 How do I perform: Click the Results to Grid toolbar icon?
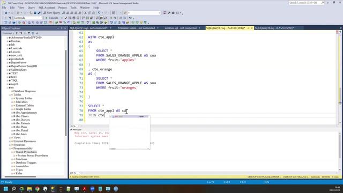click(101, 18)
